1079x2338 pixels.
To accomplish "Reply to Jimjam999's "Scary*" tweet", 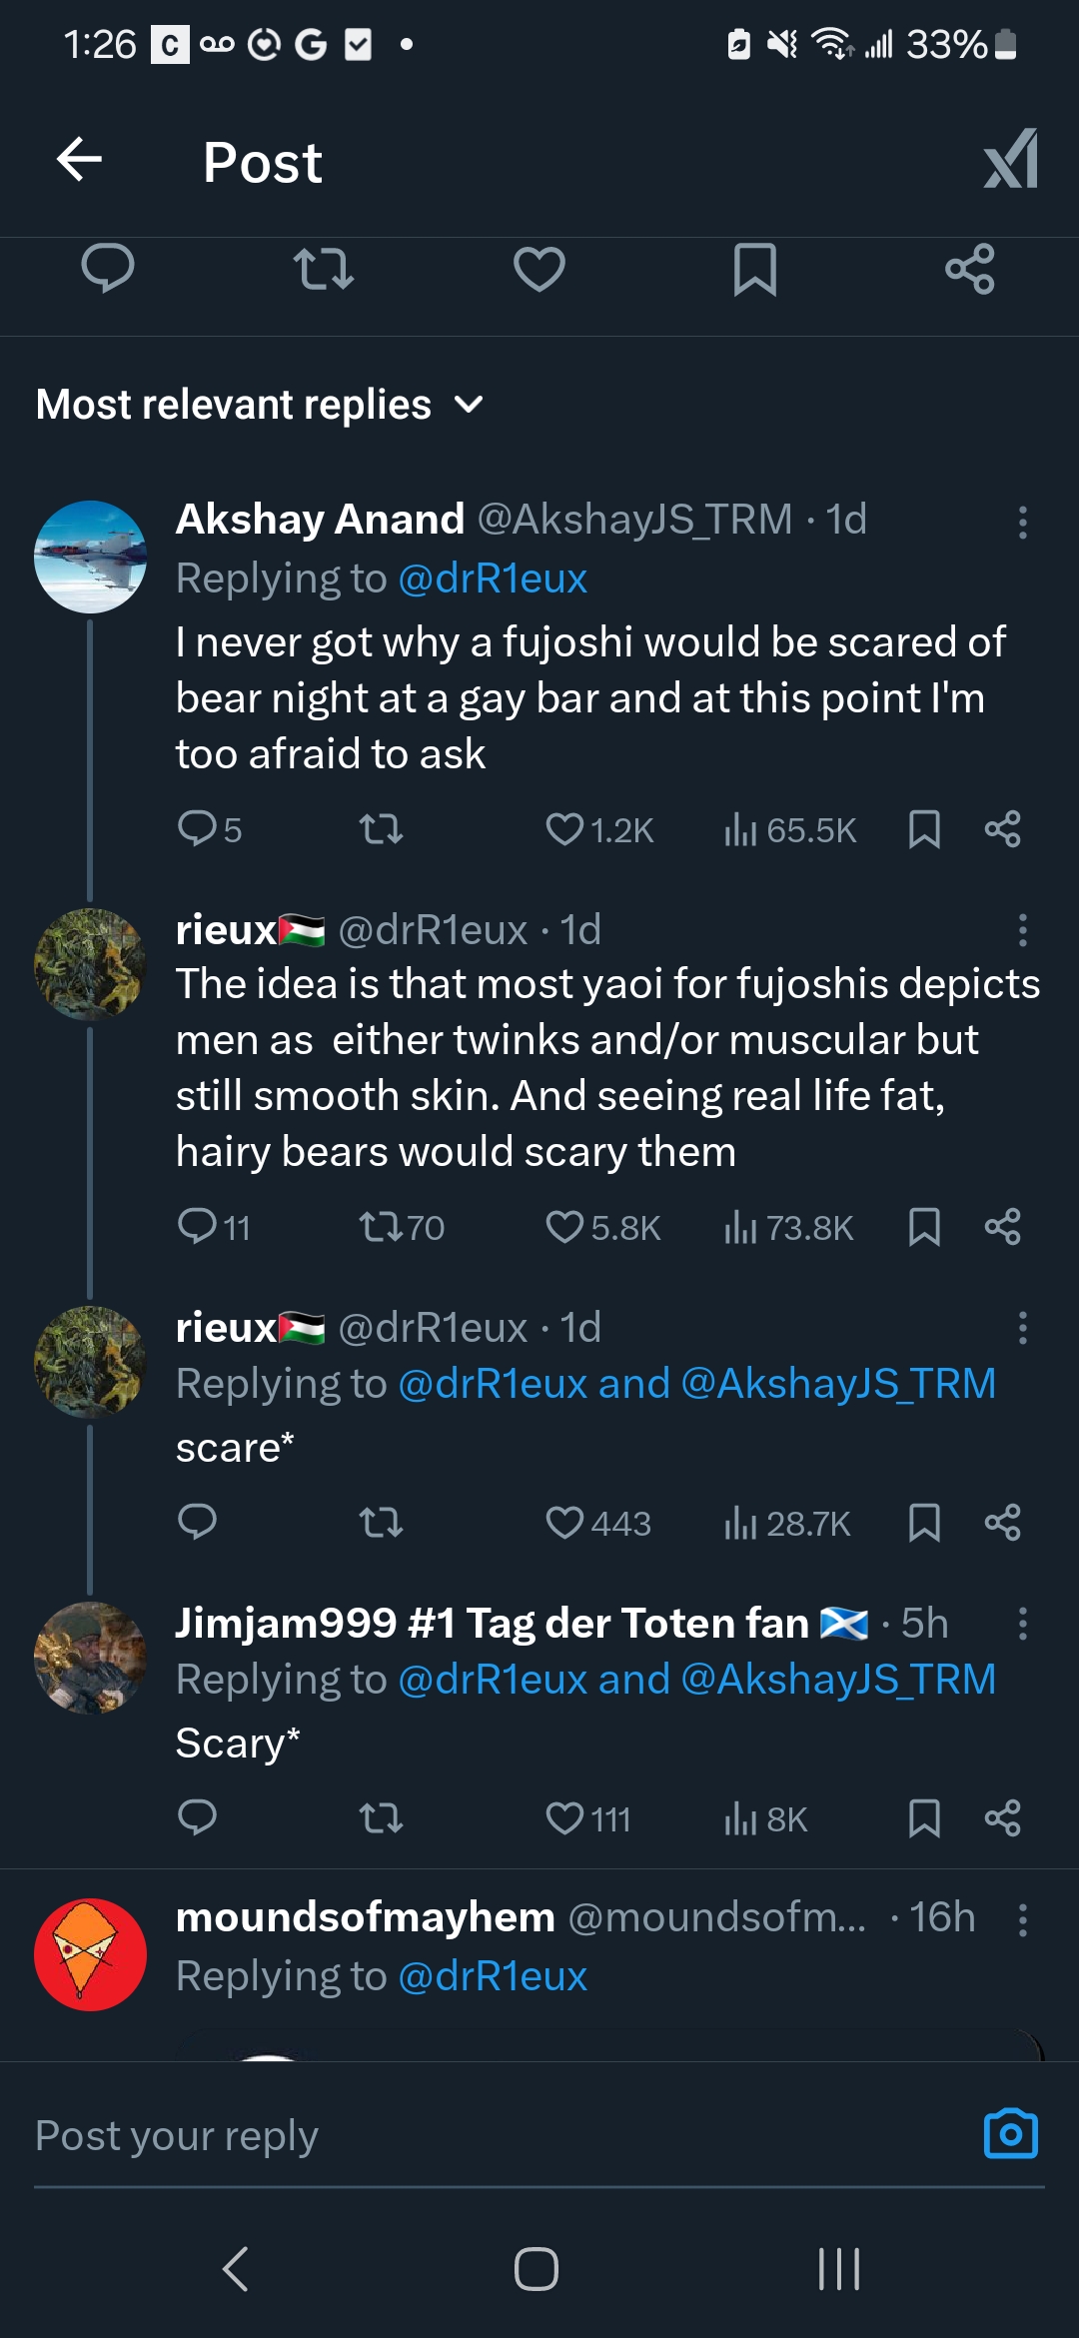I will click(x=197, y=1818).
